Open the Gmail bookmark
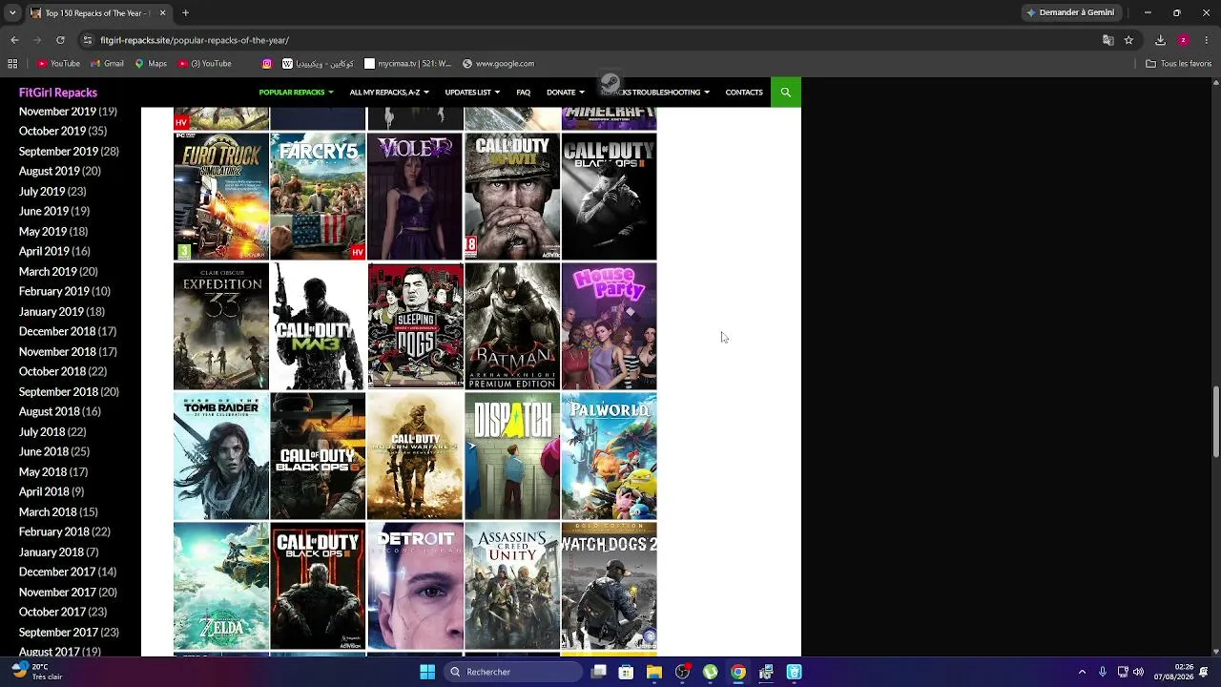 point(107,64)
